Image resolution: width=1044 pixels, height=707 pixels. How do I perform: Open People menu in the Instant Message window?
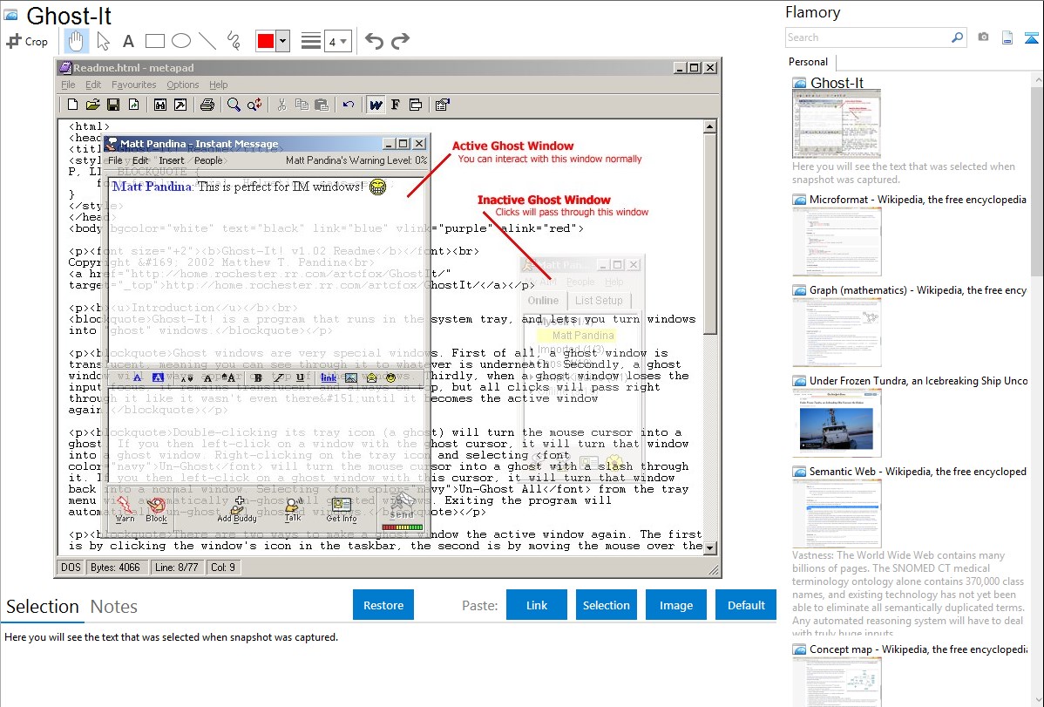click(208, 160)
